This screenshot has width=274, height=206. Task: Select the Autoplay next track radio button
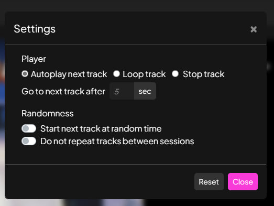[x=25, y=74]
